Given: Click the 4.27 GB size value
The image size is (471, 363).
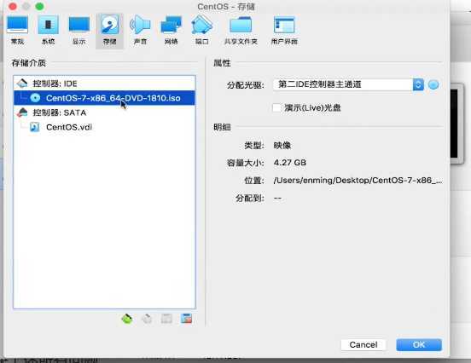Looking at the screenshot, I should tap(290, 163).
